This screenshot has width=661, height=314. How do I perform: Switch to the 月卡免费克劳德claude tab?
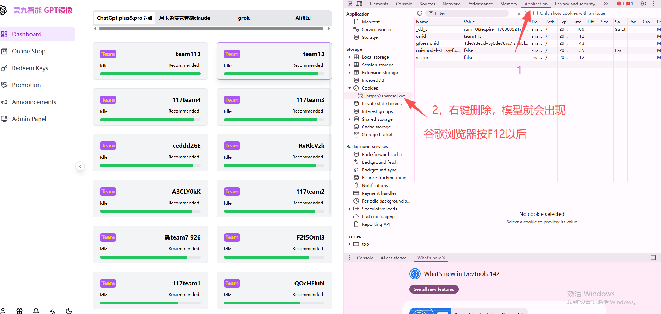point(185,18)
